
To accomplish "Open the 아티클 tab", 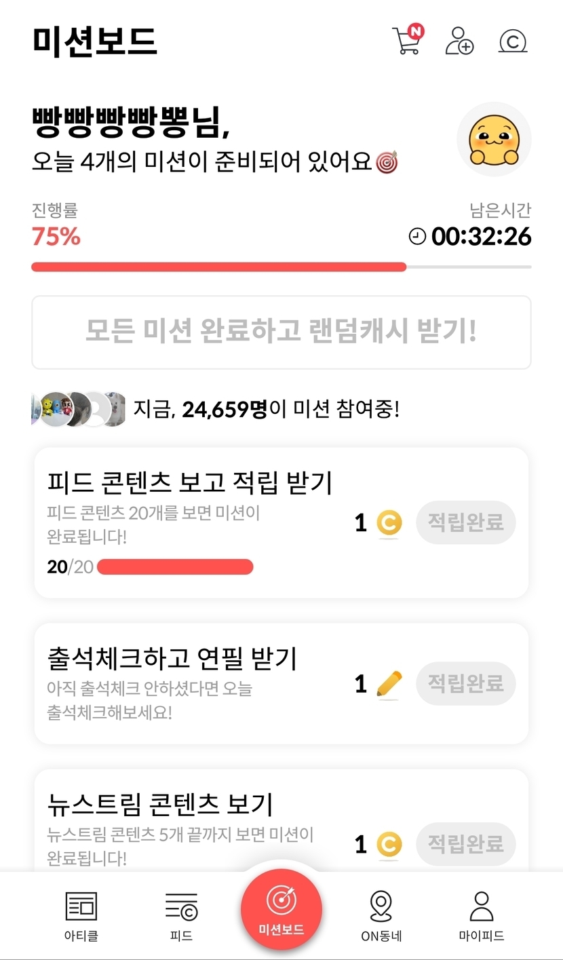I will [x=81, y=916].
